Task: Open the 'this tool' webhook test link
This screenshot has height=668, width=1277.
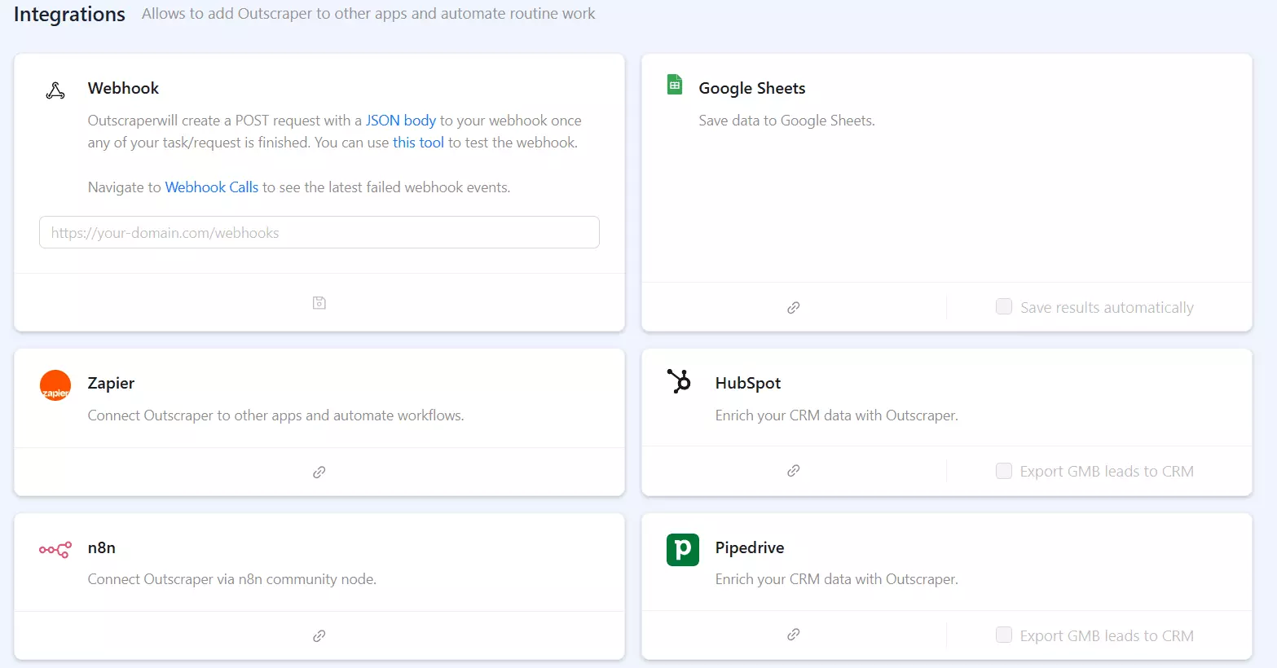Action: 418,143
